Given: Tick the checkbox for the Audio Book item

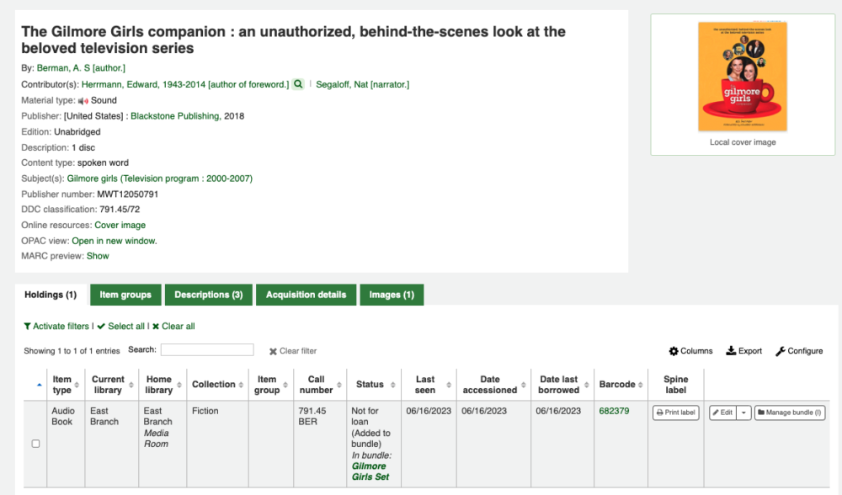Looking at the screenshot, I should (35, 444).
